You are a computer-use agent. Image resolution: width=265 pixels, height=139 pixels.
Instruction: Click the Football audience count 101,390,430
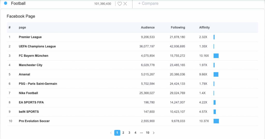[x=102, y=4]
